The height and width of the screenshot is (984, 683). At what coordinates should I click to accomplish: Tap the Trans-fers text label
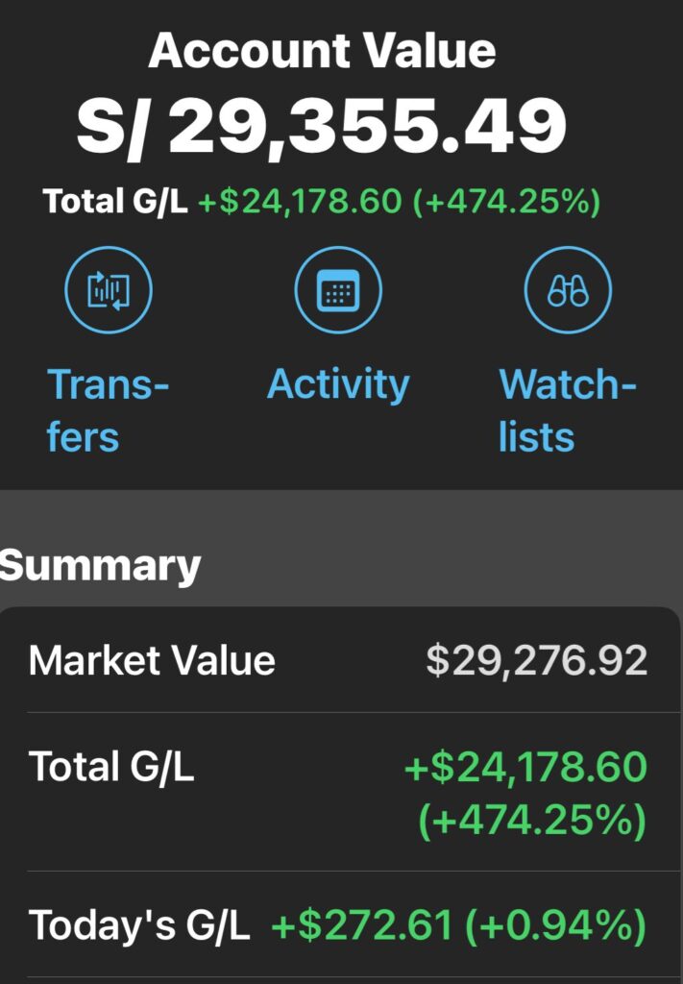108,410
